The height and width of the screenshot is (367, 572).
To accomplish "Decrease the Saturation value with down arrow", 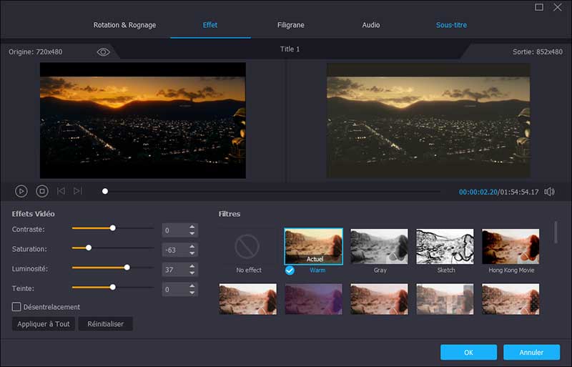I will pos(192,253).
